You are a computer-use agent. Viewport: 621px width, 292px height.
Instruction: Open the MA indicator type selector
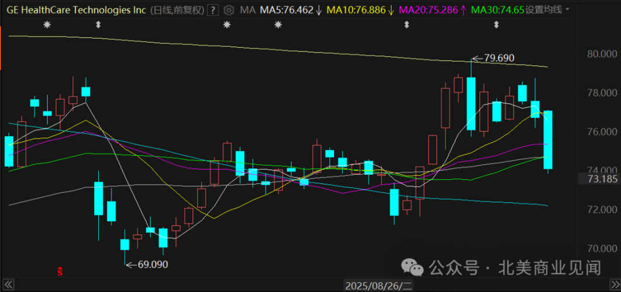247,9
